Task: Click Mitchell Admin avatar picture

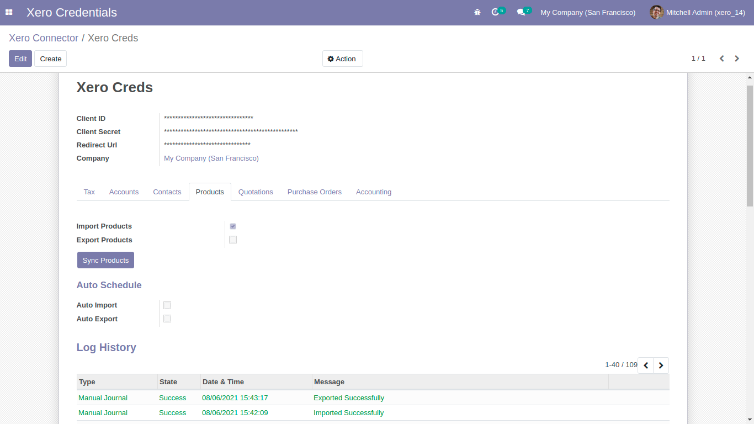Action: [656, 12]
